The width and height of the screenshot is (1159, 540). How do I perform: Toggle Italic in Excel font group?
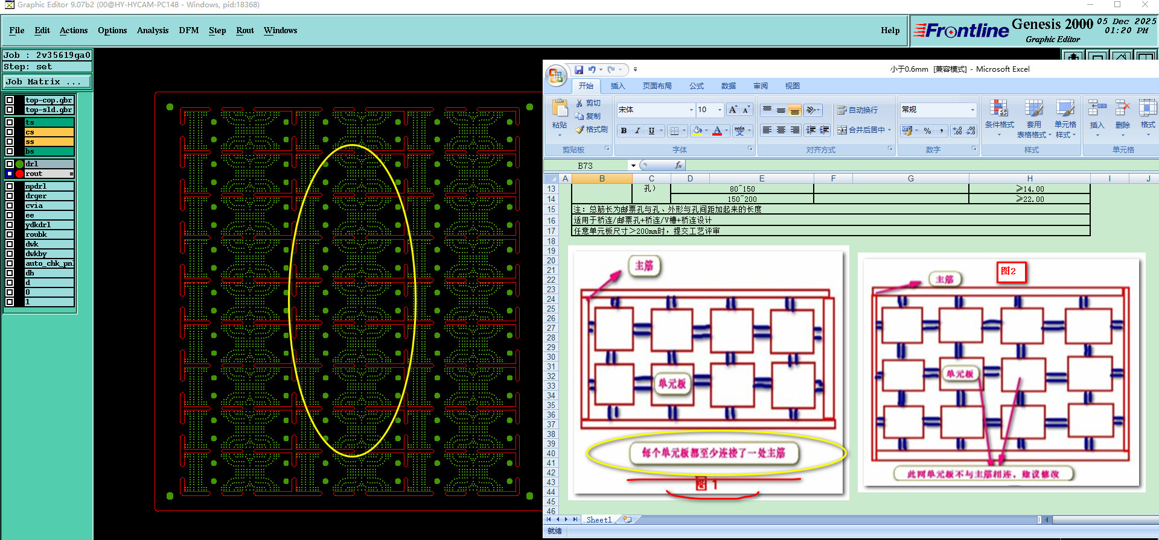[637, 131]
